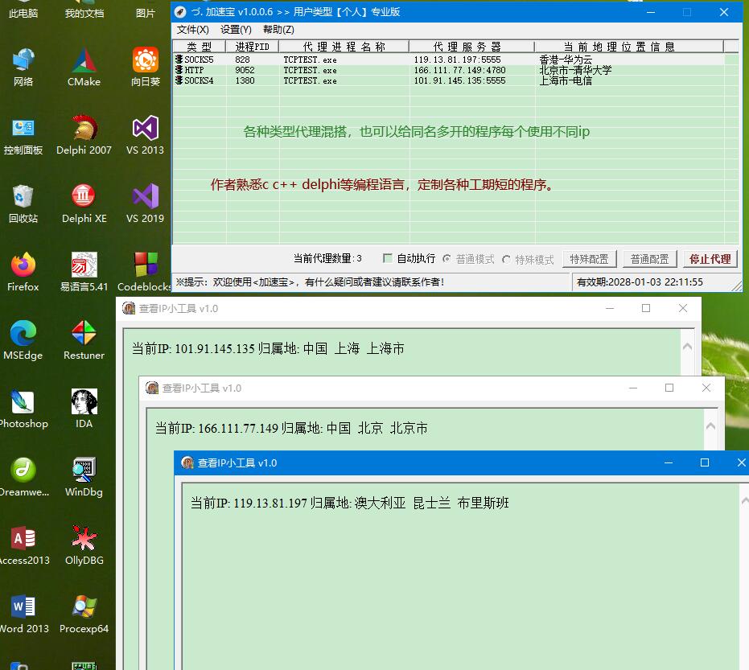Viewport: 749px width, 670px height.
Task: Launch IDA disassembler icon
Action: coord(84,409)
